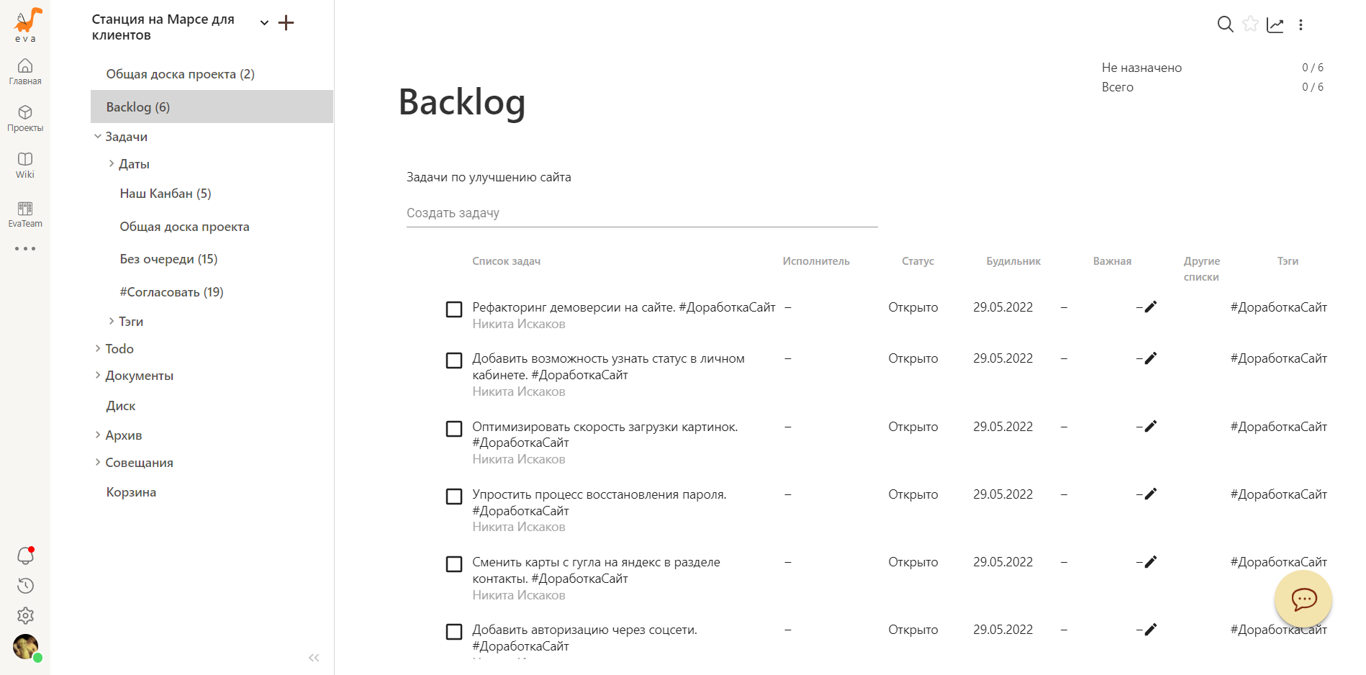Image resolution: width=1366 pixels, height=675 pixels.
Task: Check the 'Рефакторинг демоверсии' task checkbox
Action: coord(454,309)
